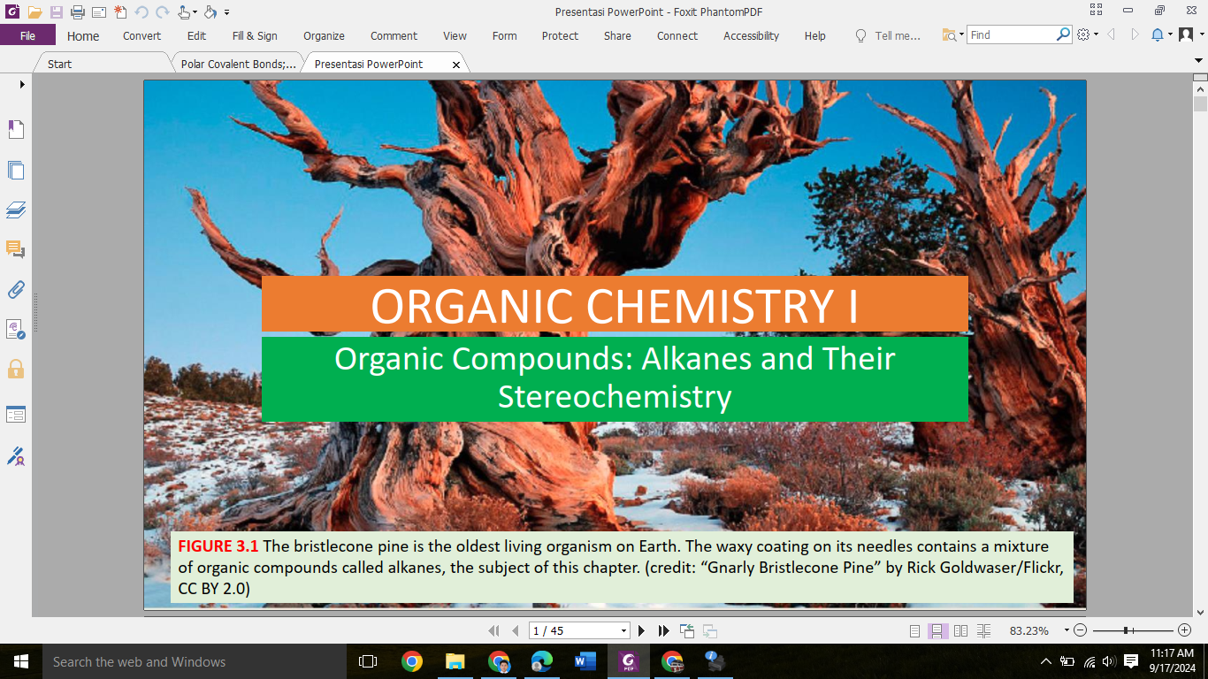Click the Print icon in quick access toolbar

(x=78, y=12)
